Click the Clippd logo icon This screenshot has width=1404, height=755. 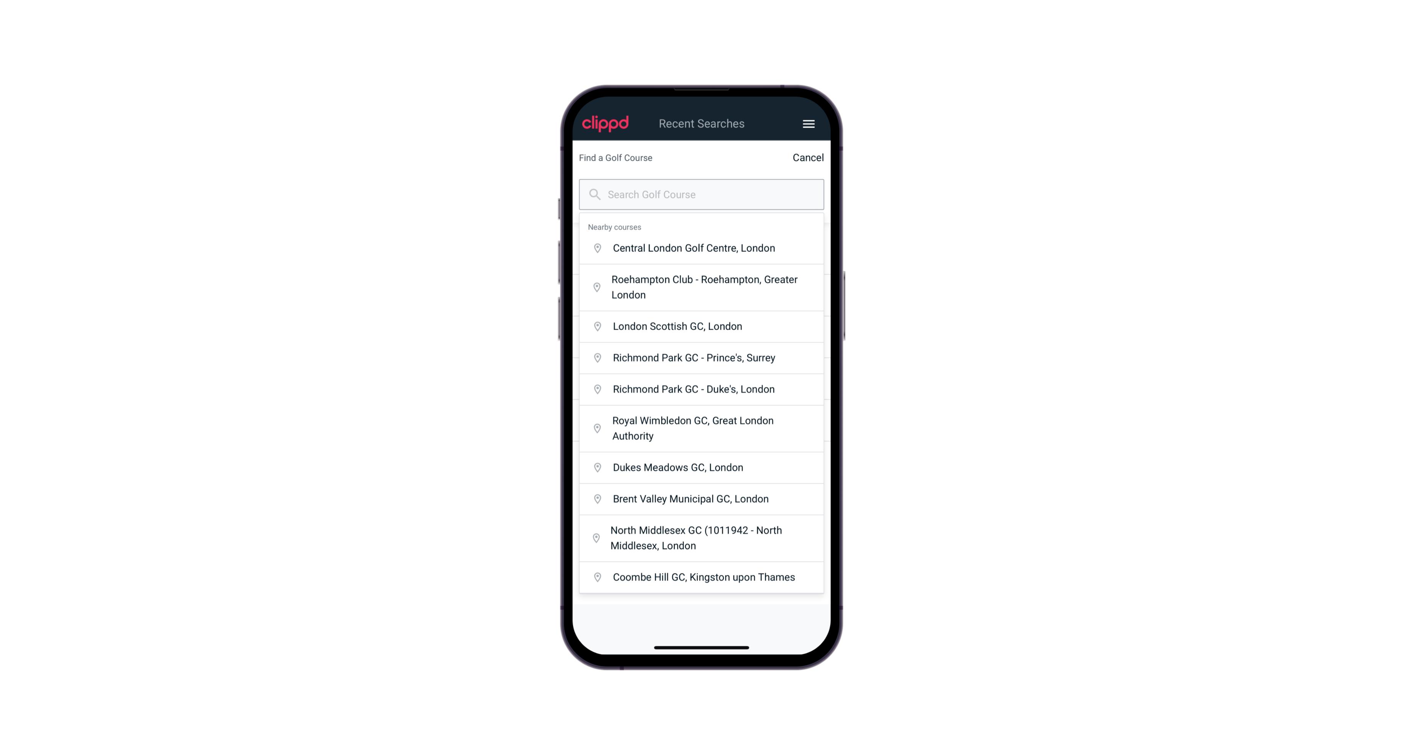[605, 124]
